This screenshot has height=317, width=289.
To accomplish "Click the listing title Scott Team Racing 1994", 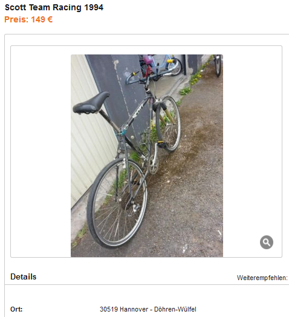I will tap(54, 7).
